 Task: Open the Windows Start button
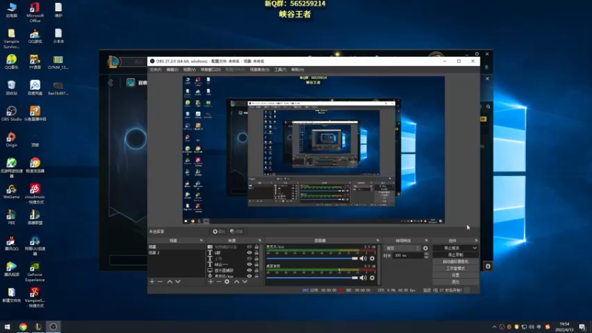(7, 327)
